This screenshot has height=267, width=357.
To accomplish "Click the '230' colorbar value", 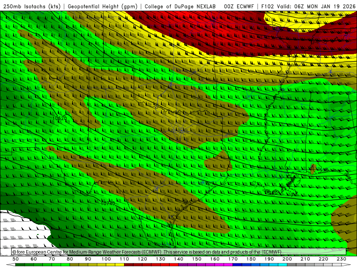I will (x=341, y=259).
